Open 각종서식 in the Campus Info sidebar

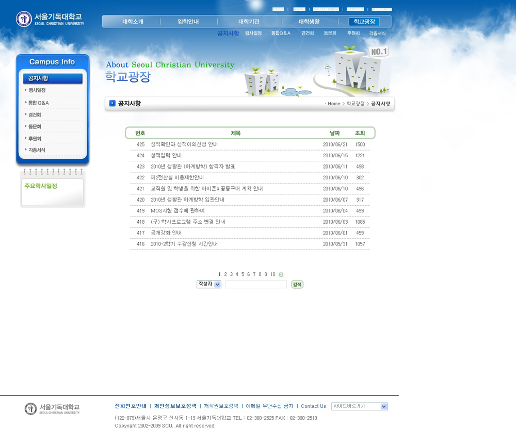tap(37, 150)
